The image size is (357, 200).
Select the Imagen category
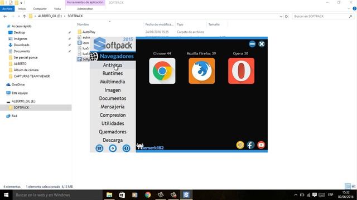click(113, 90)
